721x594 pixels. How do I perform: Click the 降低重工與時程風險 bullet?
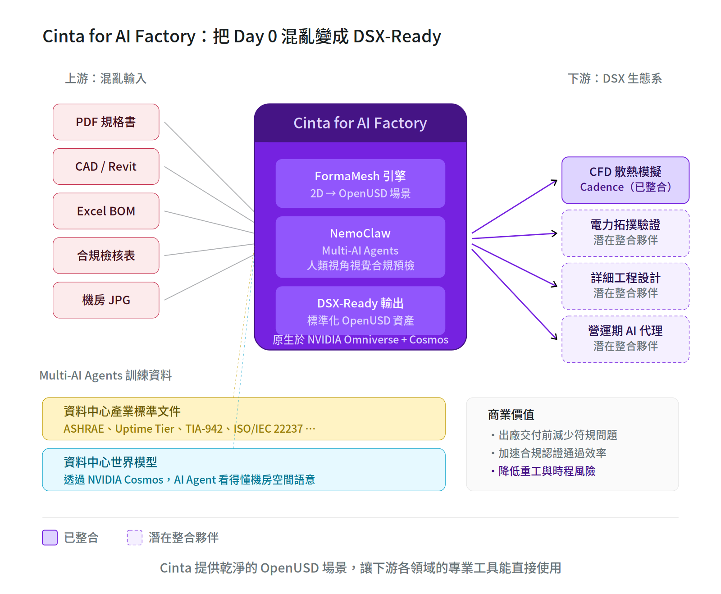(543, 471)
